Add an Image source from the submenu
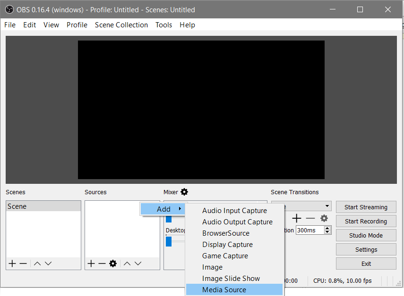The height and width of the screenshot is (296, 404). point(234,267)
